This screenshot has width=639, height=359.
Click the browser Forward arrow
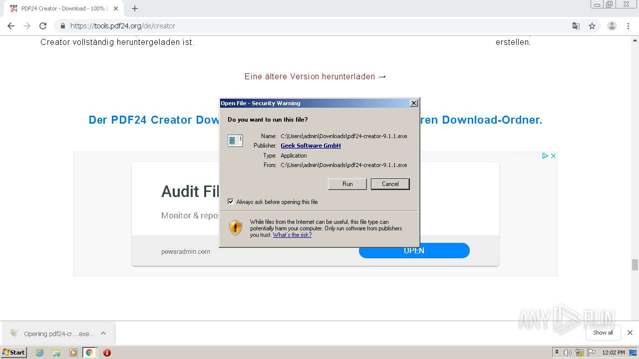[x=27, y=26]
